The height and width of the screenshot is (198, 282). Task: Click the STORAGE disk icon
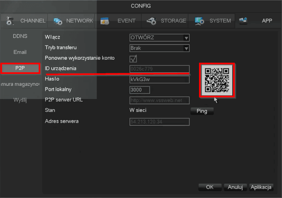coord(151,21)
